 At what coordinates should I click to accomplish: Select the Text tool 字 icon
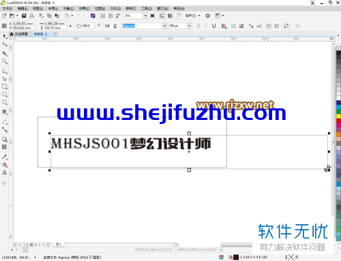pyautogui.click(x=4, y=112)
